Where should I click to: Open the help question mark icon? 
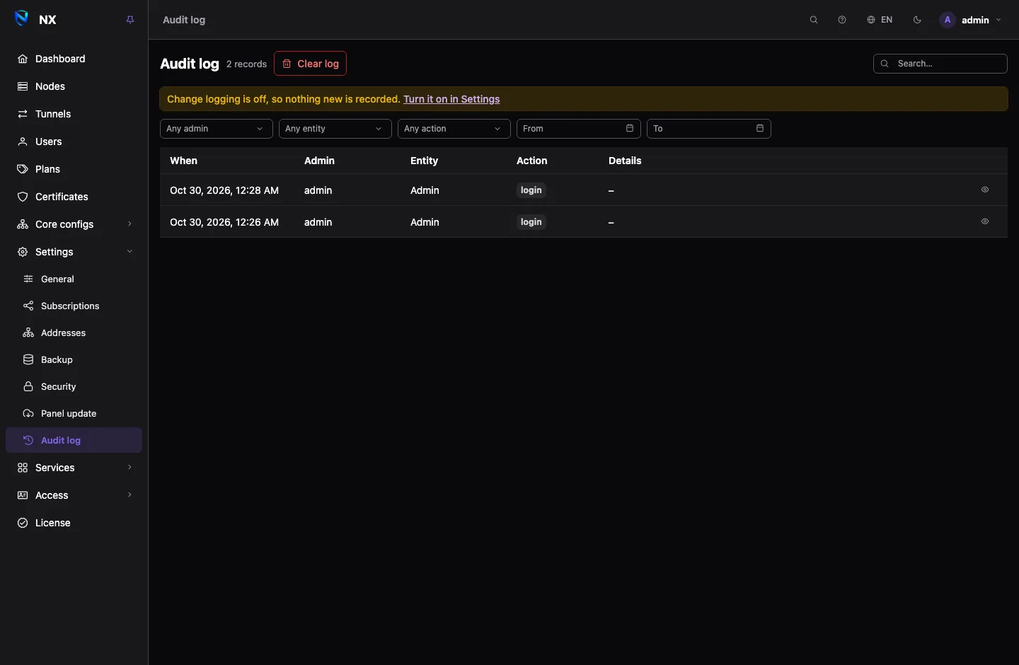(842, 20)
